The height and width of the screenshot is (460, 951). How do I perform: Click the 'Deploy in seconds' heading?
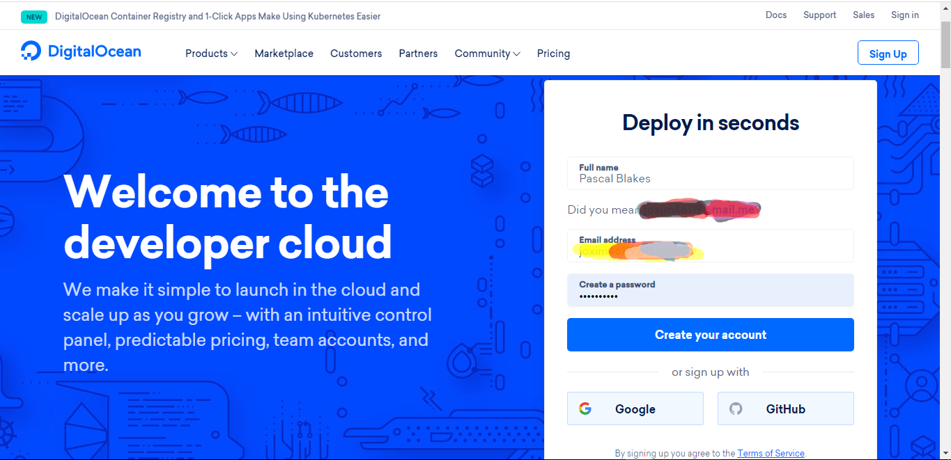click(x=710, y=122)
